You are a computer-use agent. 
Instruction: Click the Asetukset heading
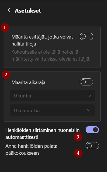(x=28, y=11)
